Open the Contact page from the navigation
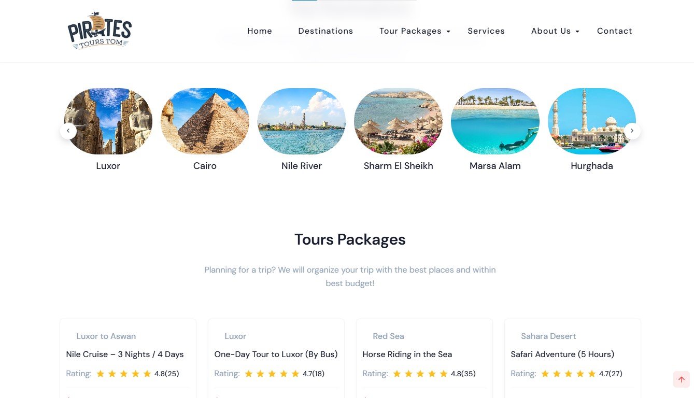The height and width of the screenshot is (398, 694). point(614,31)
